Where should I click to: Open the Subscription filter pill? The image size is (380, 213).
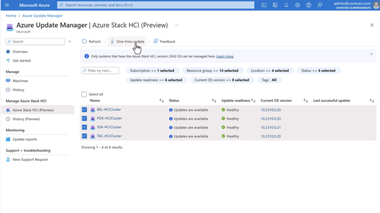(x=152, y=71)
